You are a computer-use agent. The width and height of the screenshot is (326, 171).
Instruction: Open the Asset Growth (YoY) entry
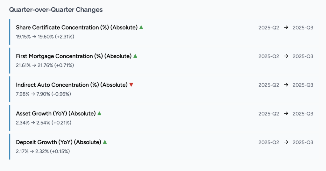[x=56, y=114]
